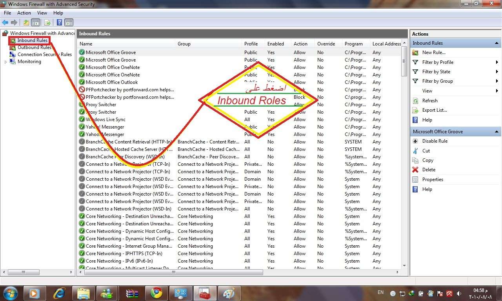Click the Windows Start orb
The image size is (502, 301).
point(10,293)
